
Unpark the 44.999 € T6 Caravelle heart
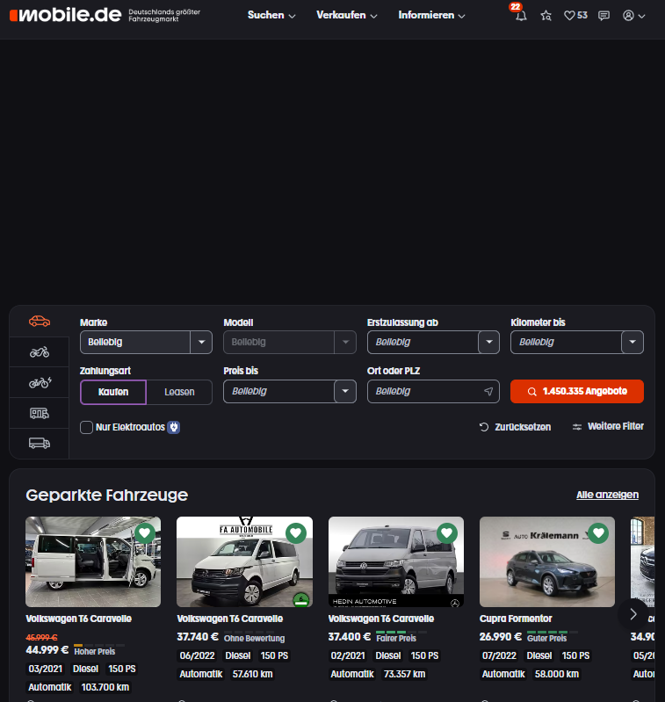click(x=145, y=532)
